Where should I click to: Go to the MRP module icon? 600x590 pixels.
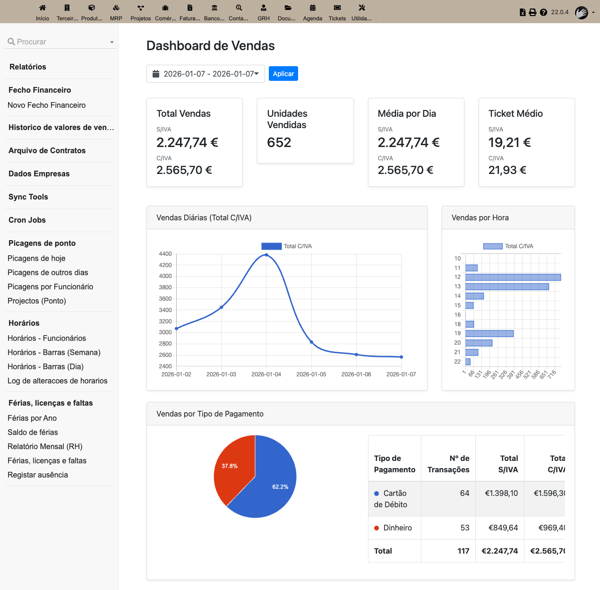click(x=116, y=8)
